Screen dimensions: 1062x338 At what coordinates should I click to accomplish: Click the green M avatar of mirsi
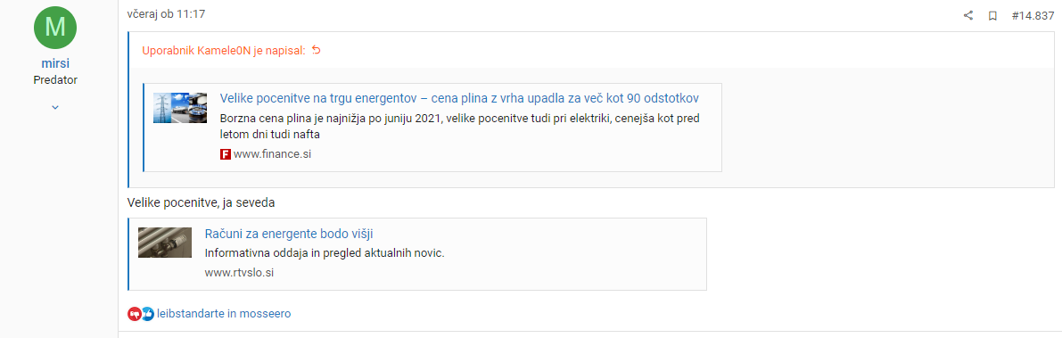pyautogui.click(x=55, y=27)
